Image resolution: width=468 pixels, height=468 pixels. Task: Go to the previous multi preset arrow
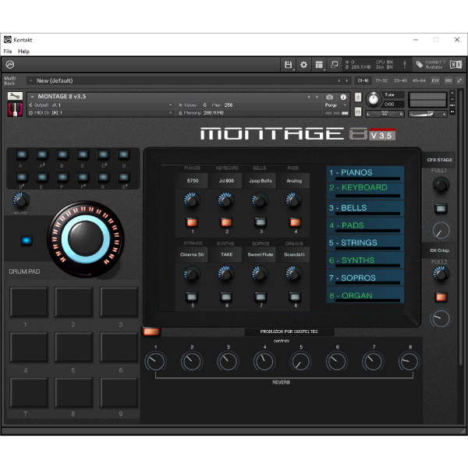click(x=339, y=80)
